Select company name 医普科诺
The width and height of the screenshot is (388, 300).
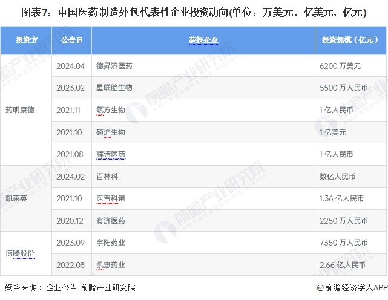111,198
